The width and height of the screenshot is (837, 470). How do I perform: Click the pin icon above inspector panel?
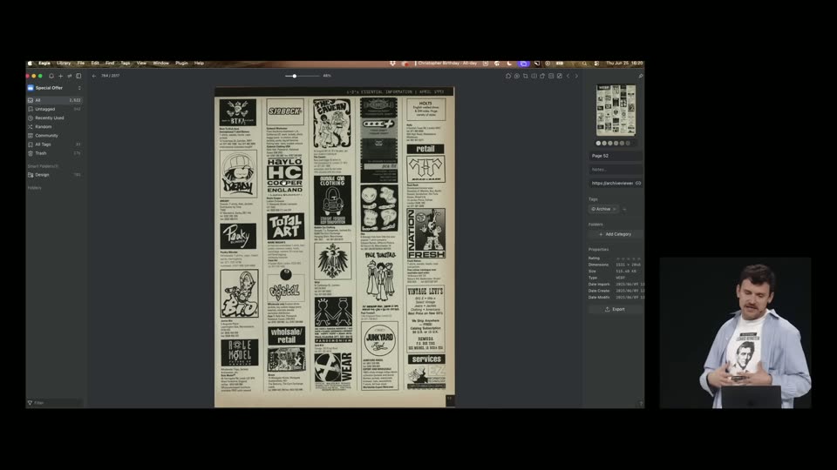(641, 76)
